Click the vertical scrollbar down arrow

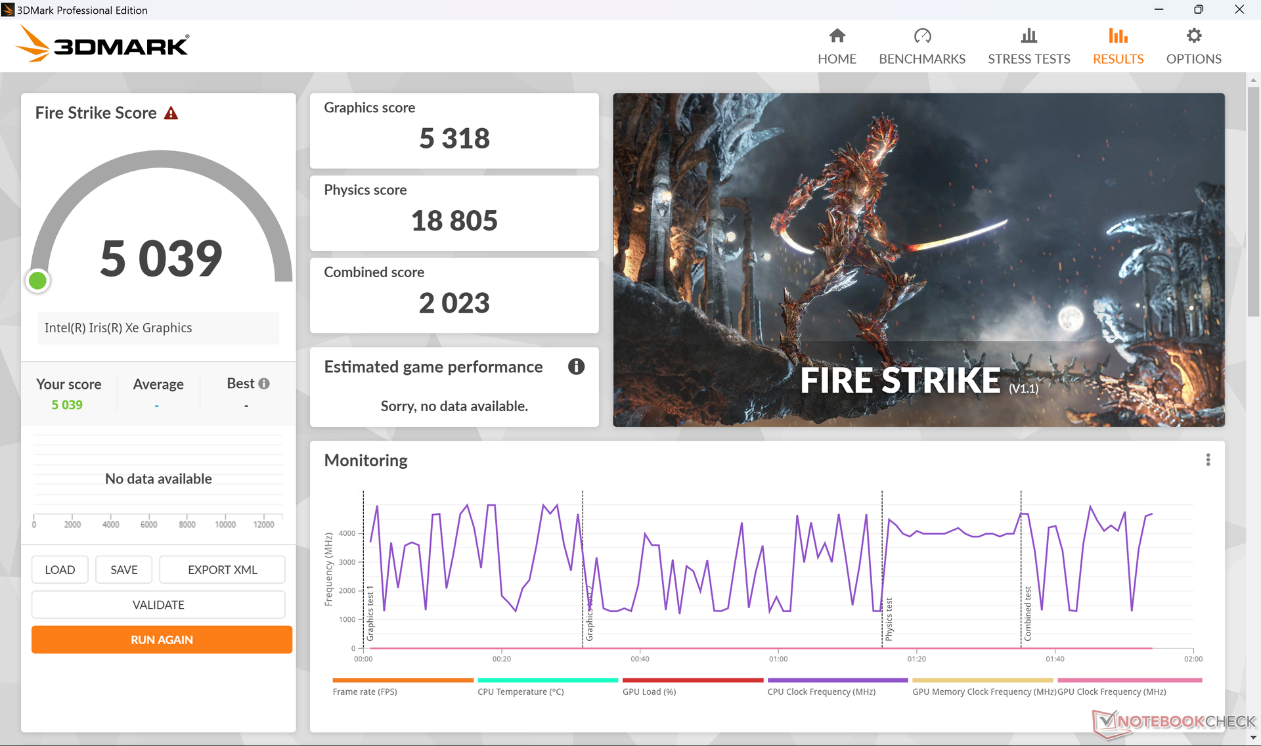pyautogui.click(x=1252, y=738)
